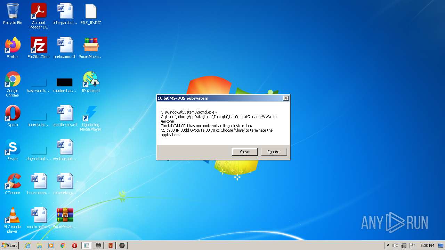Image resolution: width=445 pixels, height=250 pixels.
Task: Select Lightening Media Player shortcut
Action: (91, 118)
